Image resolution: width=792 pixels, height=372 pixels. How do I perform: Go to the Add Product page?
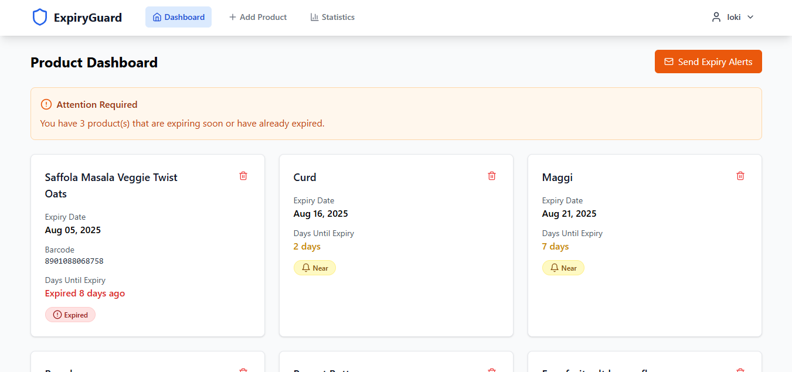click(x=258, y=18)
